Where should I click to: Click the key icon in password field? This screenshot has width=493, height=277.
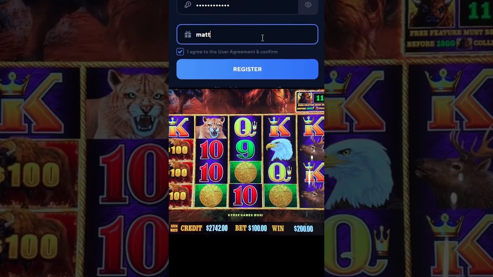pyautogui.click(x=188, y=5)
